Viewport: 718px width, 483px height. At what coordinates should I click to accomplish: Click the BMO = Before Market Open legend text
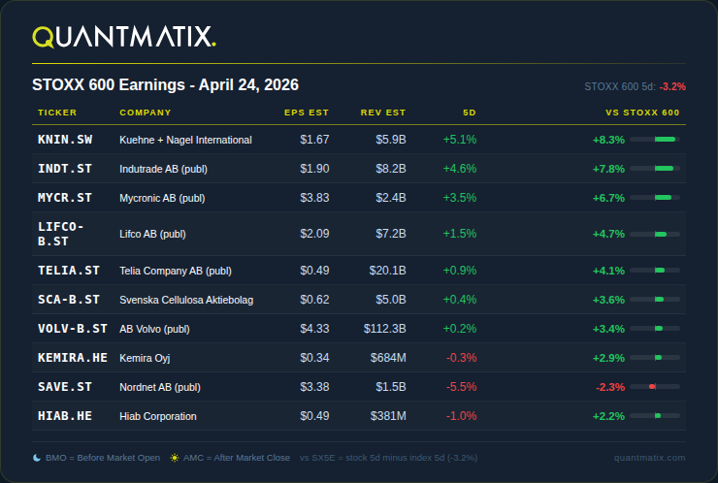tap(103, 458)
